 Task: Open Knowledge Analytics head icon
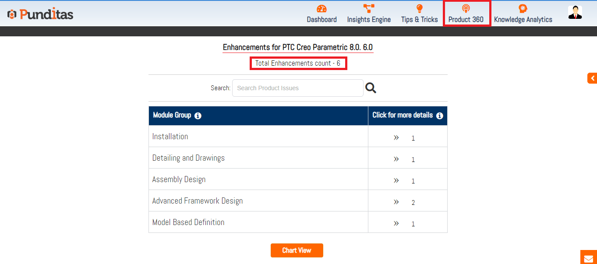click(x=523, y=9)
